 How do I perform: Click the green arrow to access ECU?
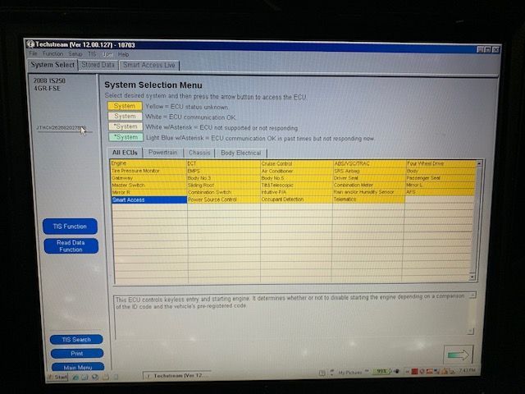(x=459, y=354)
